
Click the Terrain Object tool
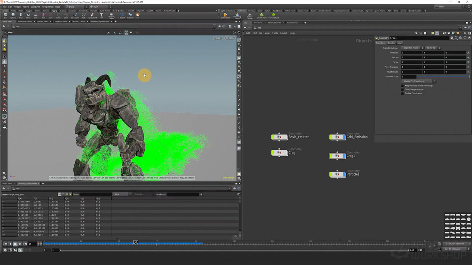coord(273,15)
